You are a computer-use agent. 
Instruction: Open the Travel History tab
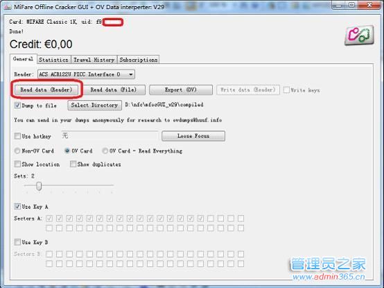tap(94, 60)
